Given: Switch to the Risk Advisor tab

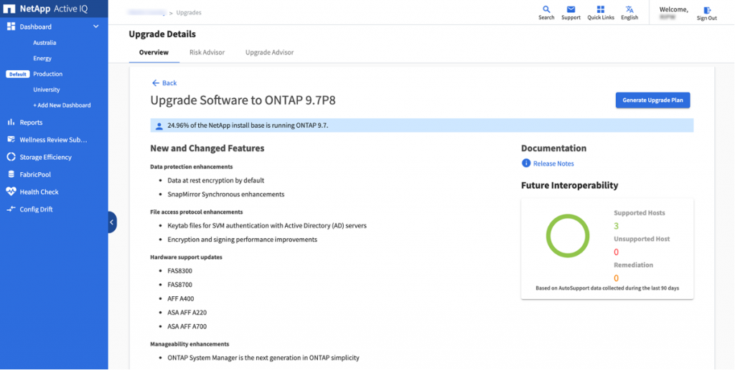Looking at the screenshot, I should tap(207, 52).
